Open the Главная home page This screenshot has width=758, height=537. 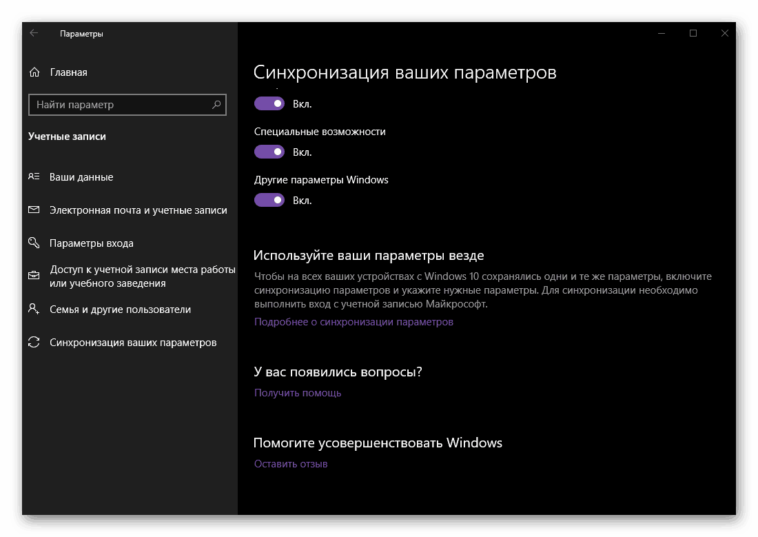(x=69, y=72)
